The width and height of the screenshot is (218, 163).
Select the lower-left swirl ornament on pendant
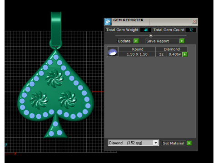pos(39,100)
